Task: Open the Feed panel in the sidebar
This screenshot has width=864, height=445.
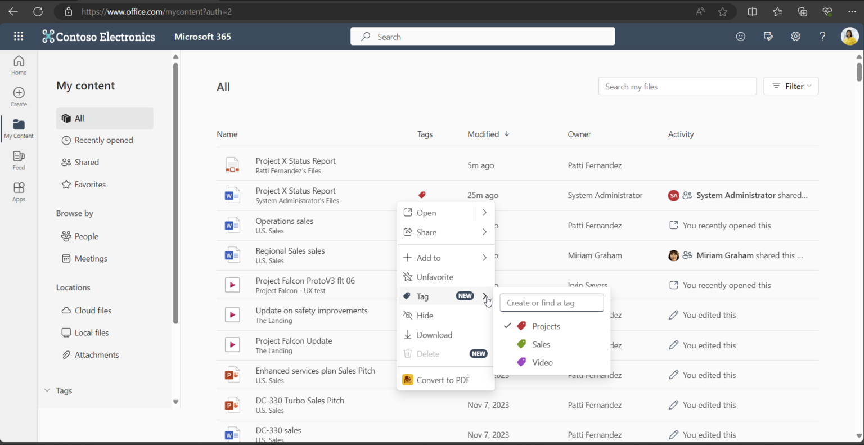Action: (x=19, y=160)
